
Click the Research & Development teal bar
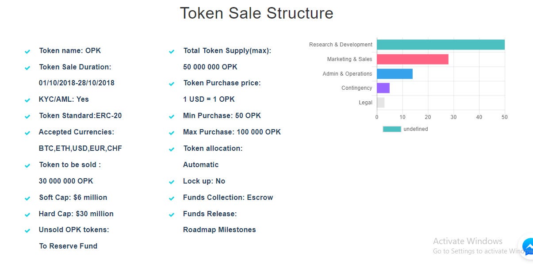click(440, 45)
